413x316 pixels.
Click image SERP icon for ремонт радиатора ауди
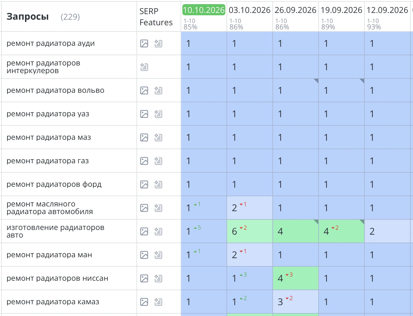[144, 43]
